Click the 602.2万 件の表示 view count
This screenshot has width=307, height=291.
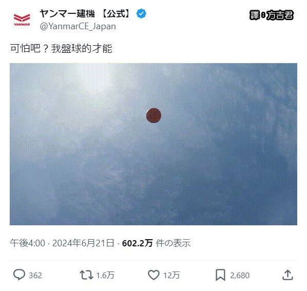click(156, 243)
